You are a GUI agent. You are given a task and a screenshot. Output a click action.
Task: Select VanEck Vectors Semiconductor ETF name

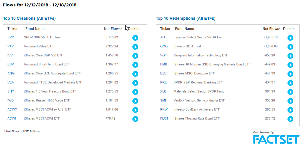pyautogui.click(x=199, y=100)
